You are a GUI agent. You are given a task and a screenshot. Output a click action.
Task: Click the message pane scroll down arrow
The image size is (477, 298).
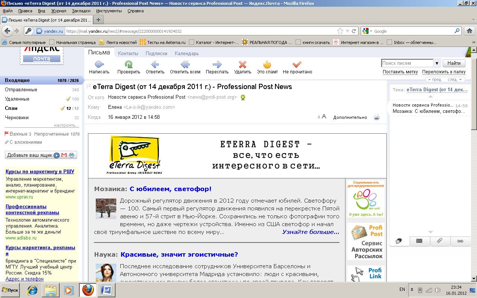click(474, 278)
